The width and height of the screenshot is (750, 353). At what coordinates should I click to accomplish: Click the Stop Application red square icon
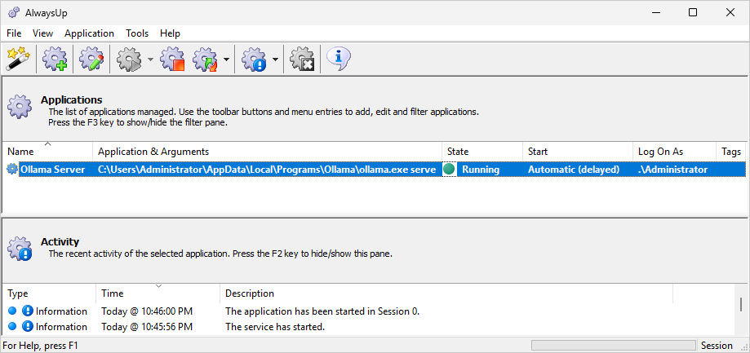point(173,60)
